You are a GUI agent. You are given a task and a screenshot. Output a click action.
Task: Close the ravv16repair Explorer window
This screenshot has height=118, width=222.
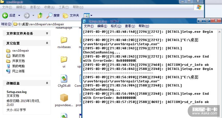tap(198, 1)
